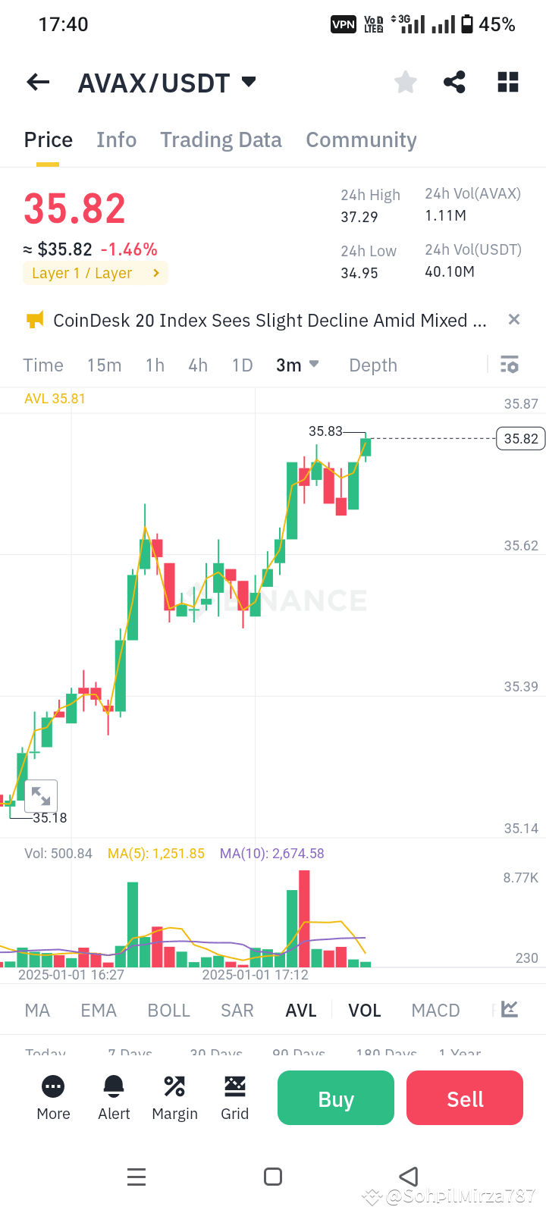This screenshot has height=1213, width=546.
Task: Open the layout grid switcher icon
Action: tap(507, 82)
